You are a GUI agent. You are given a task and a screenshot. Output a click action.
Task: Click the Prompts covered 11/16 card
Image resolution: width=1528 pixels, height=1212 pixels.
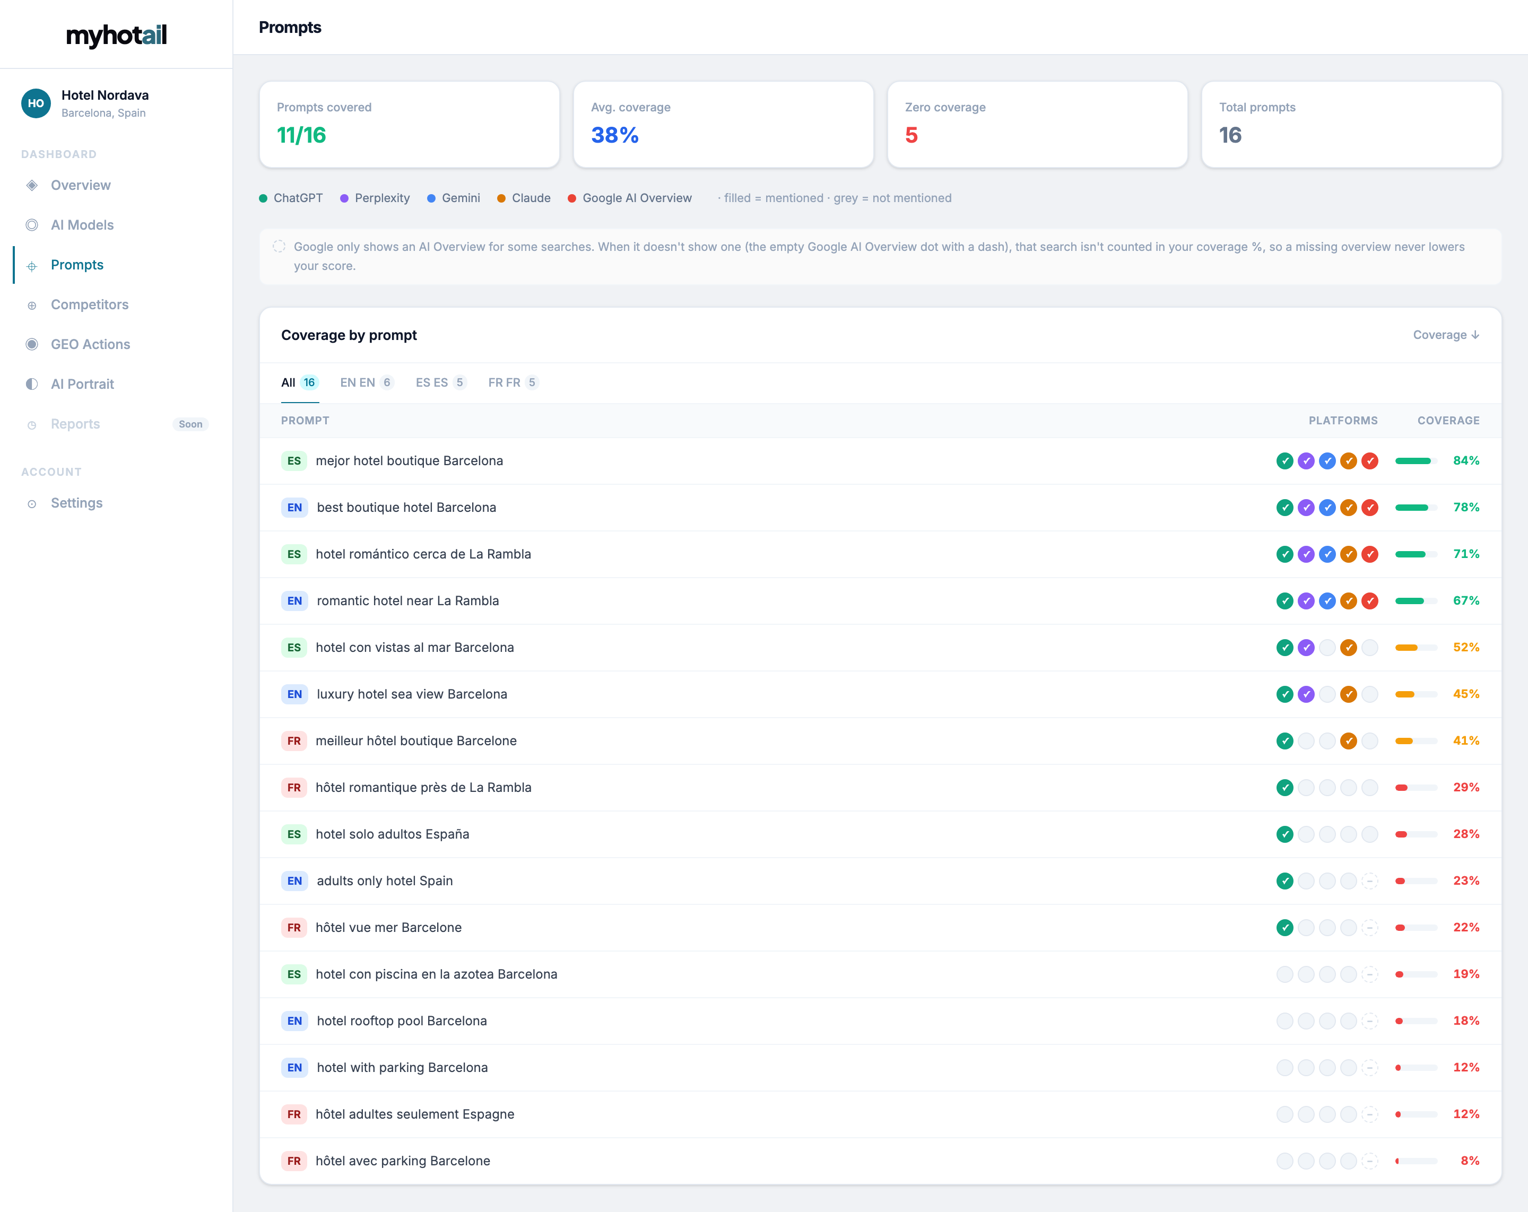(410, 125)
